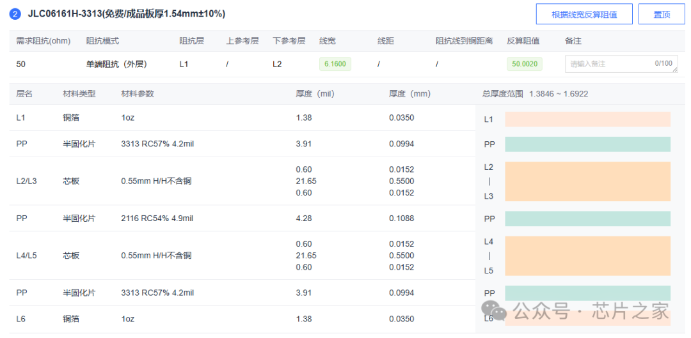691x338 pixels.
Task: Click the 根据线宽反算阻值 button
Action: (584, 14)
